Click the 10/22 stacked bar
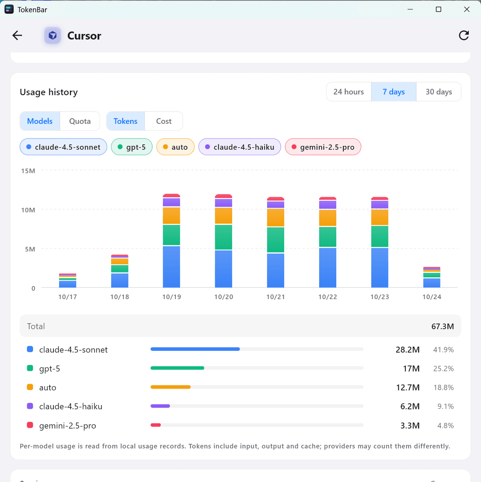481x482 pixels. coord(328,242)
